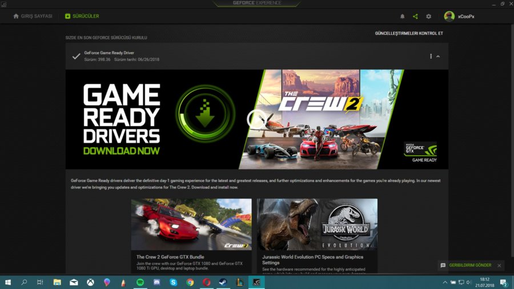Viewport: 514px width, 289px height.
Task: Open the Windows Action Center
Action: click(504, 283)
